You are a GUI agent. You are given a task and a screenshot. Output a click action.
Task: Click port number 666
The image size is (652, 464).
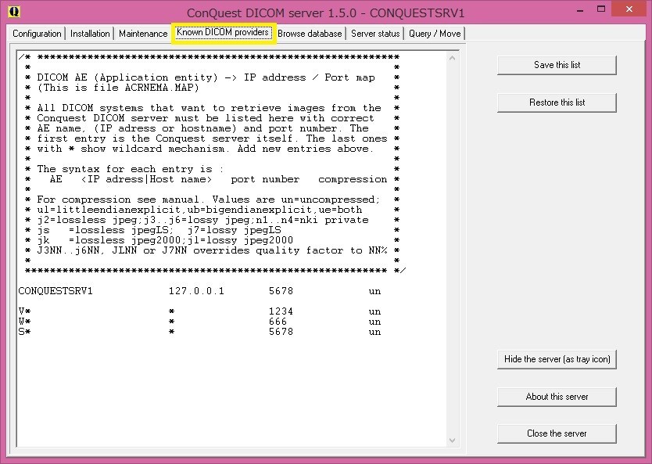[278, 322]
